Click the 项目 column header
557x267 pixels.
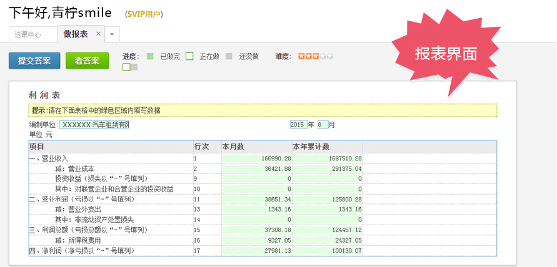111,147
